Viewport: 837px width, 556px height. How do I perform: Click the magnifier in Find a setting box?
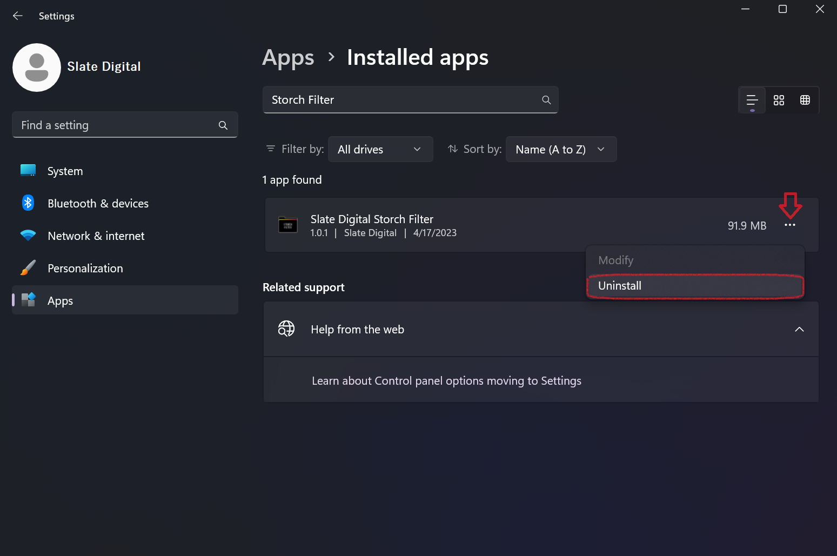(223, 125)
